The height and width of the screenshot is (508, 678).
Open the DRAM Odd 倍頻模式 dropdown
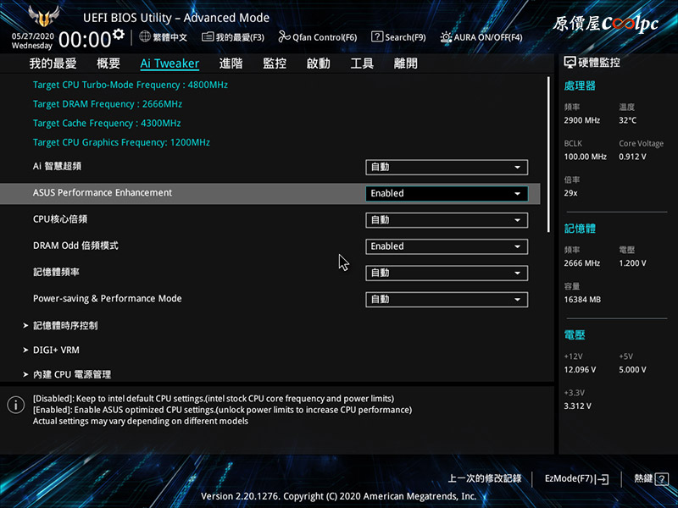coord(447,246)
